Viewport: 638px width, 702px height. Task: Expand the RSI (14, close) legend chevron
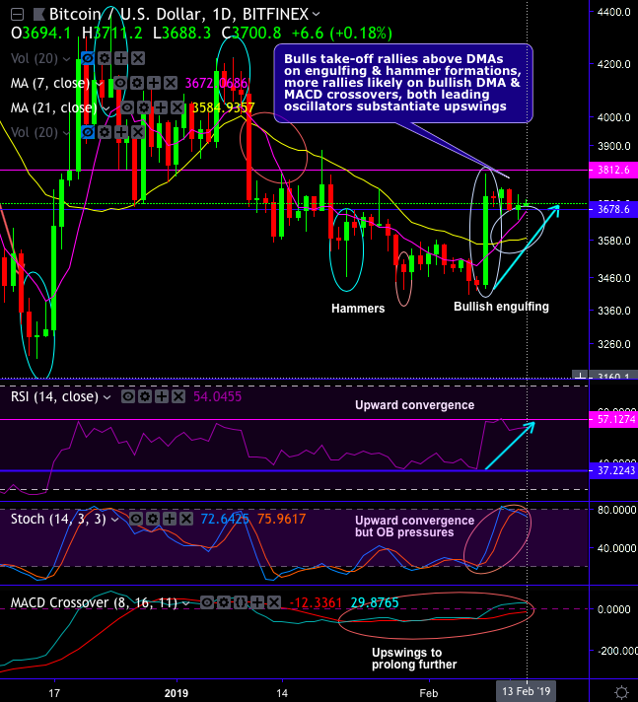click(x=107, y=397)
